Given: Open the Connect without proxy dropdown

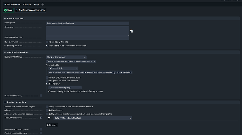Looking at the screenshot, I should point(65,88).
